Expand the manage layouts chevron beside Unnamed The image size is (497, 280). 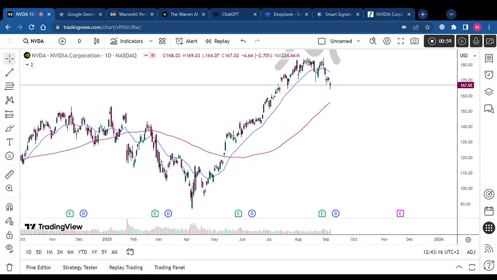(x=358, y=41)
